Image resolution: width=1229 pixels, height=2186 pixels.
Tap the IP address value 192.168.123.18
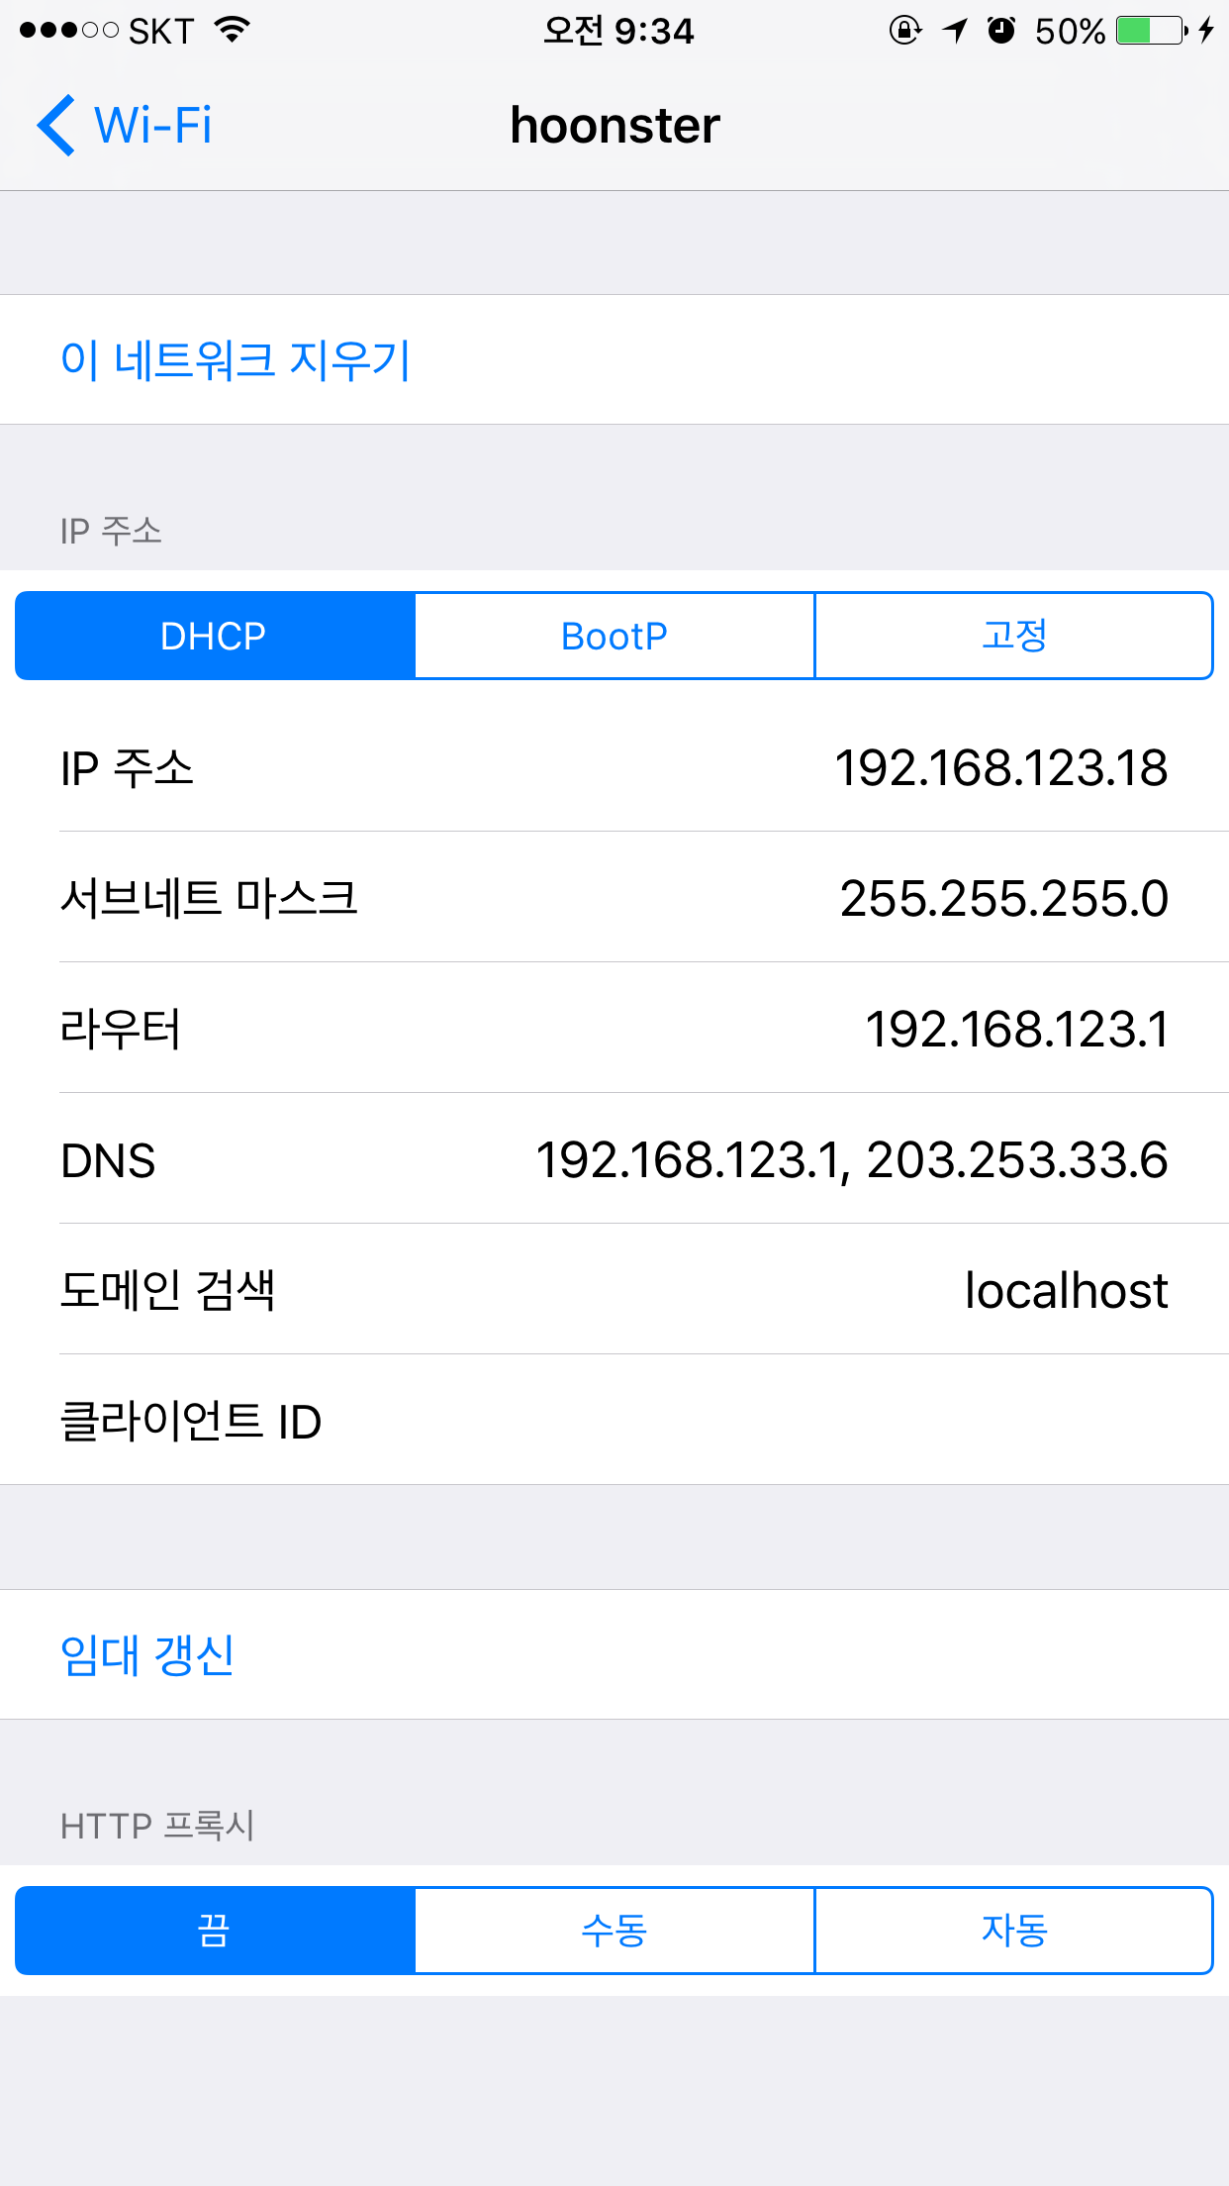1001,768
